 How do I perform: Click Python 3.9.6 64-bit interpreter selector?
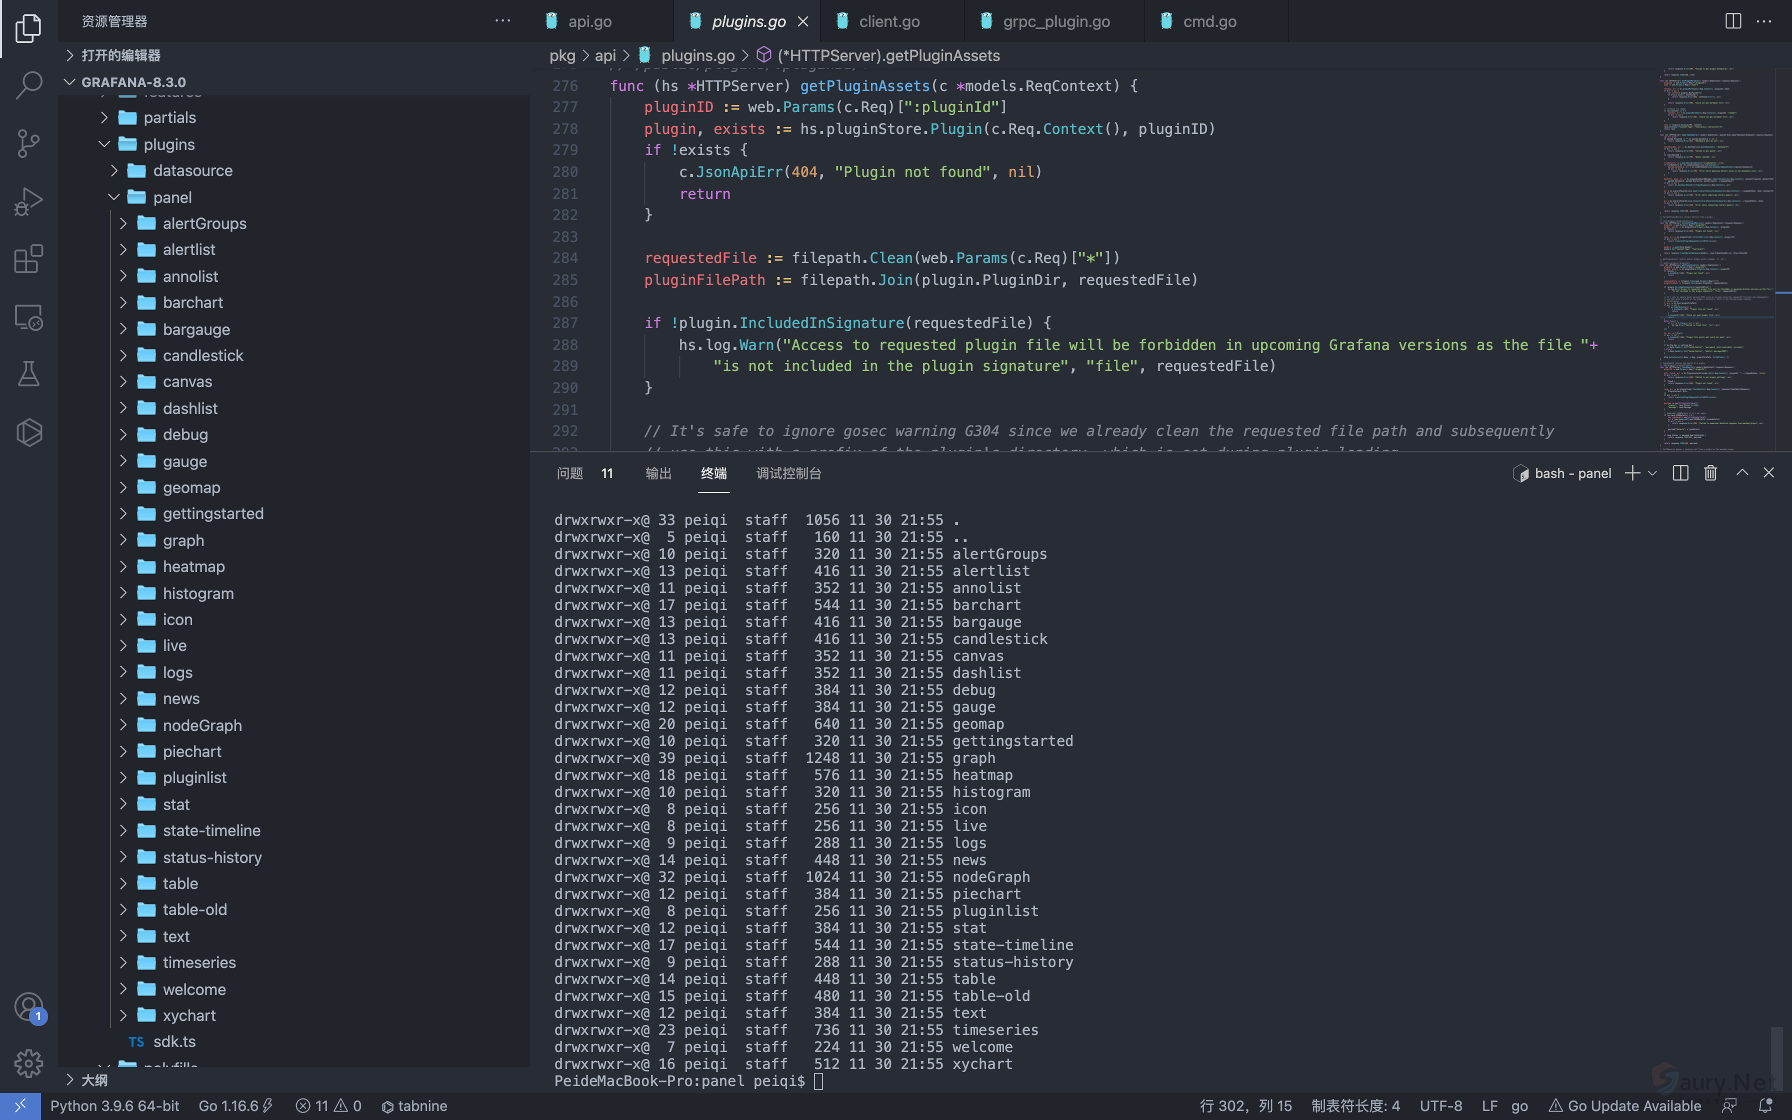pos(115,1106)
